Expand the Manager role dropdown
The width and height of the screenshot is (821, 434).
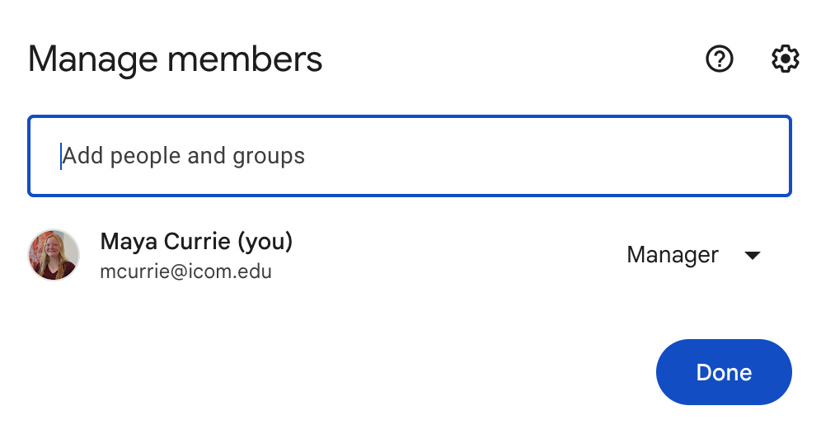(694, 255)
